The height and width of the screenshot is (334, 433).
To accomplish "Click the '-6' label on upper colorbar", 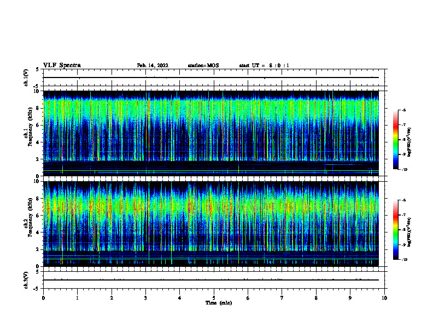I will (403, 110).
